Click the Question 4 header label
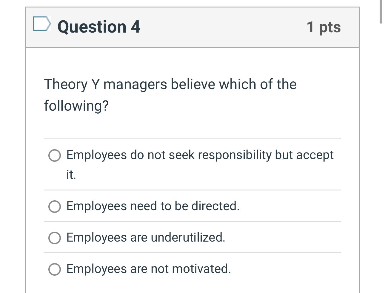This screenshot has height=293, width=385. (98, 27)
